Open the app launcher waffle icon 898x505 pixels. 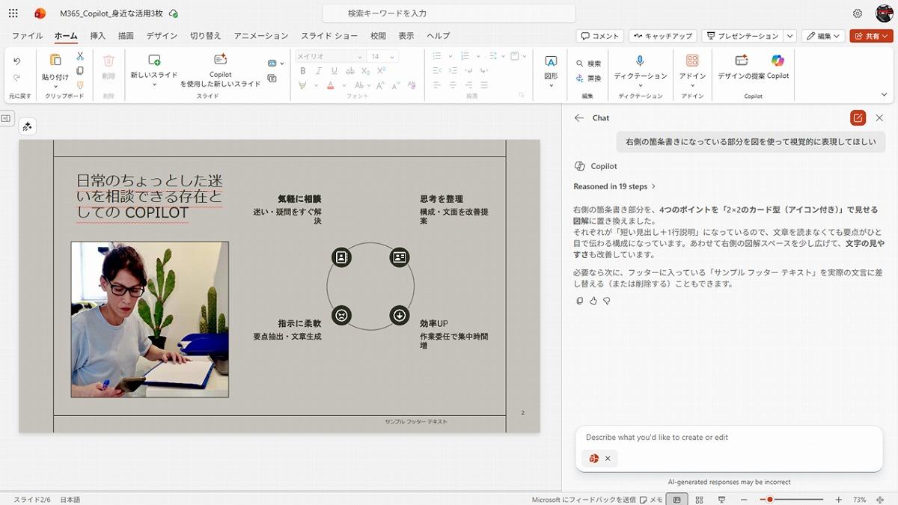pyautogui.click(x=13, y=13)
